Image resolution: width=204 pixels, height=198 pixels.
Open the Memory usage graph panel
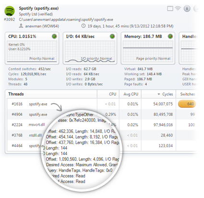click(148, 48)
